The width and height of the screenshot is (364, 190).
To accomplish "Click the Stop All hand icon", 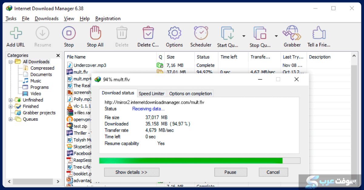I will point(95,33).
